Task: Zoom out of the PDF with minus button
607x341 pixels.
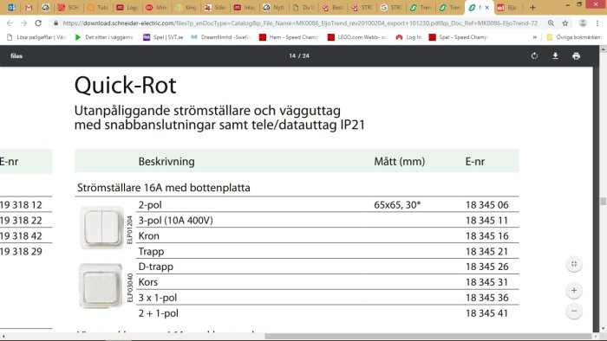Action: tap(574, 312)
